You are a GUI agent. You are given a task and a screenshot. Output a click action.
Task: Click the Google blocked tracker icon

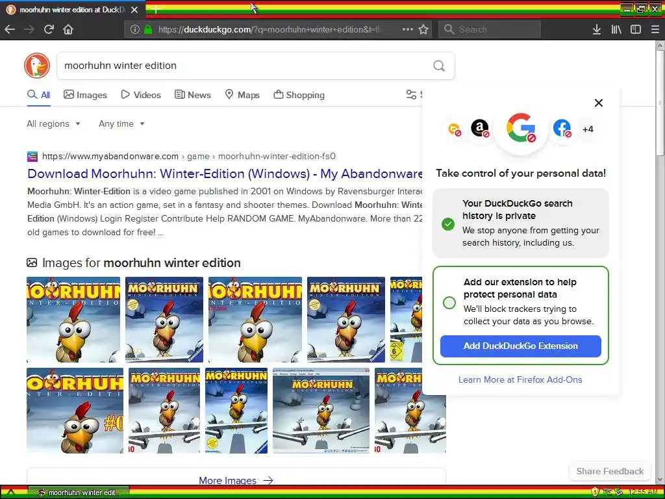(x=521, y=128)
